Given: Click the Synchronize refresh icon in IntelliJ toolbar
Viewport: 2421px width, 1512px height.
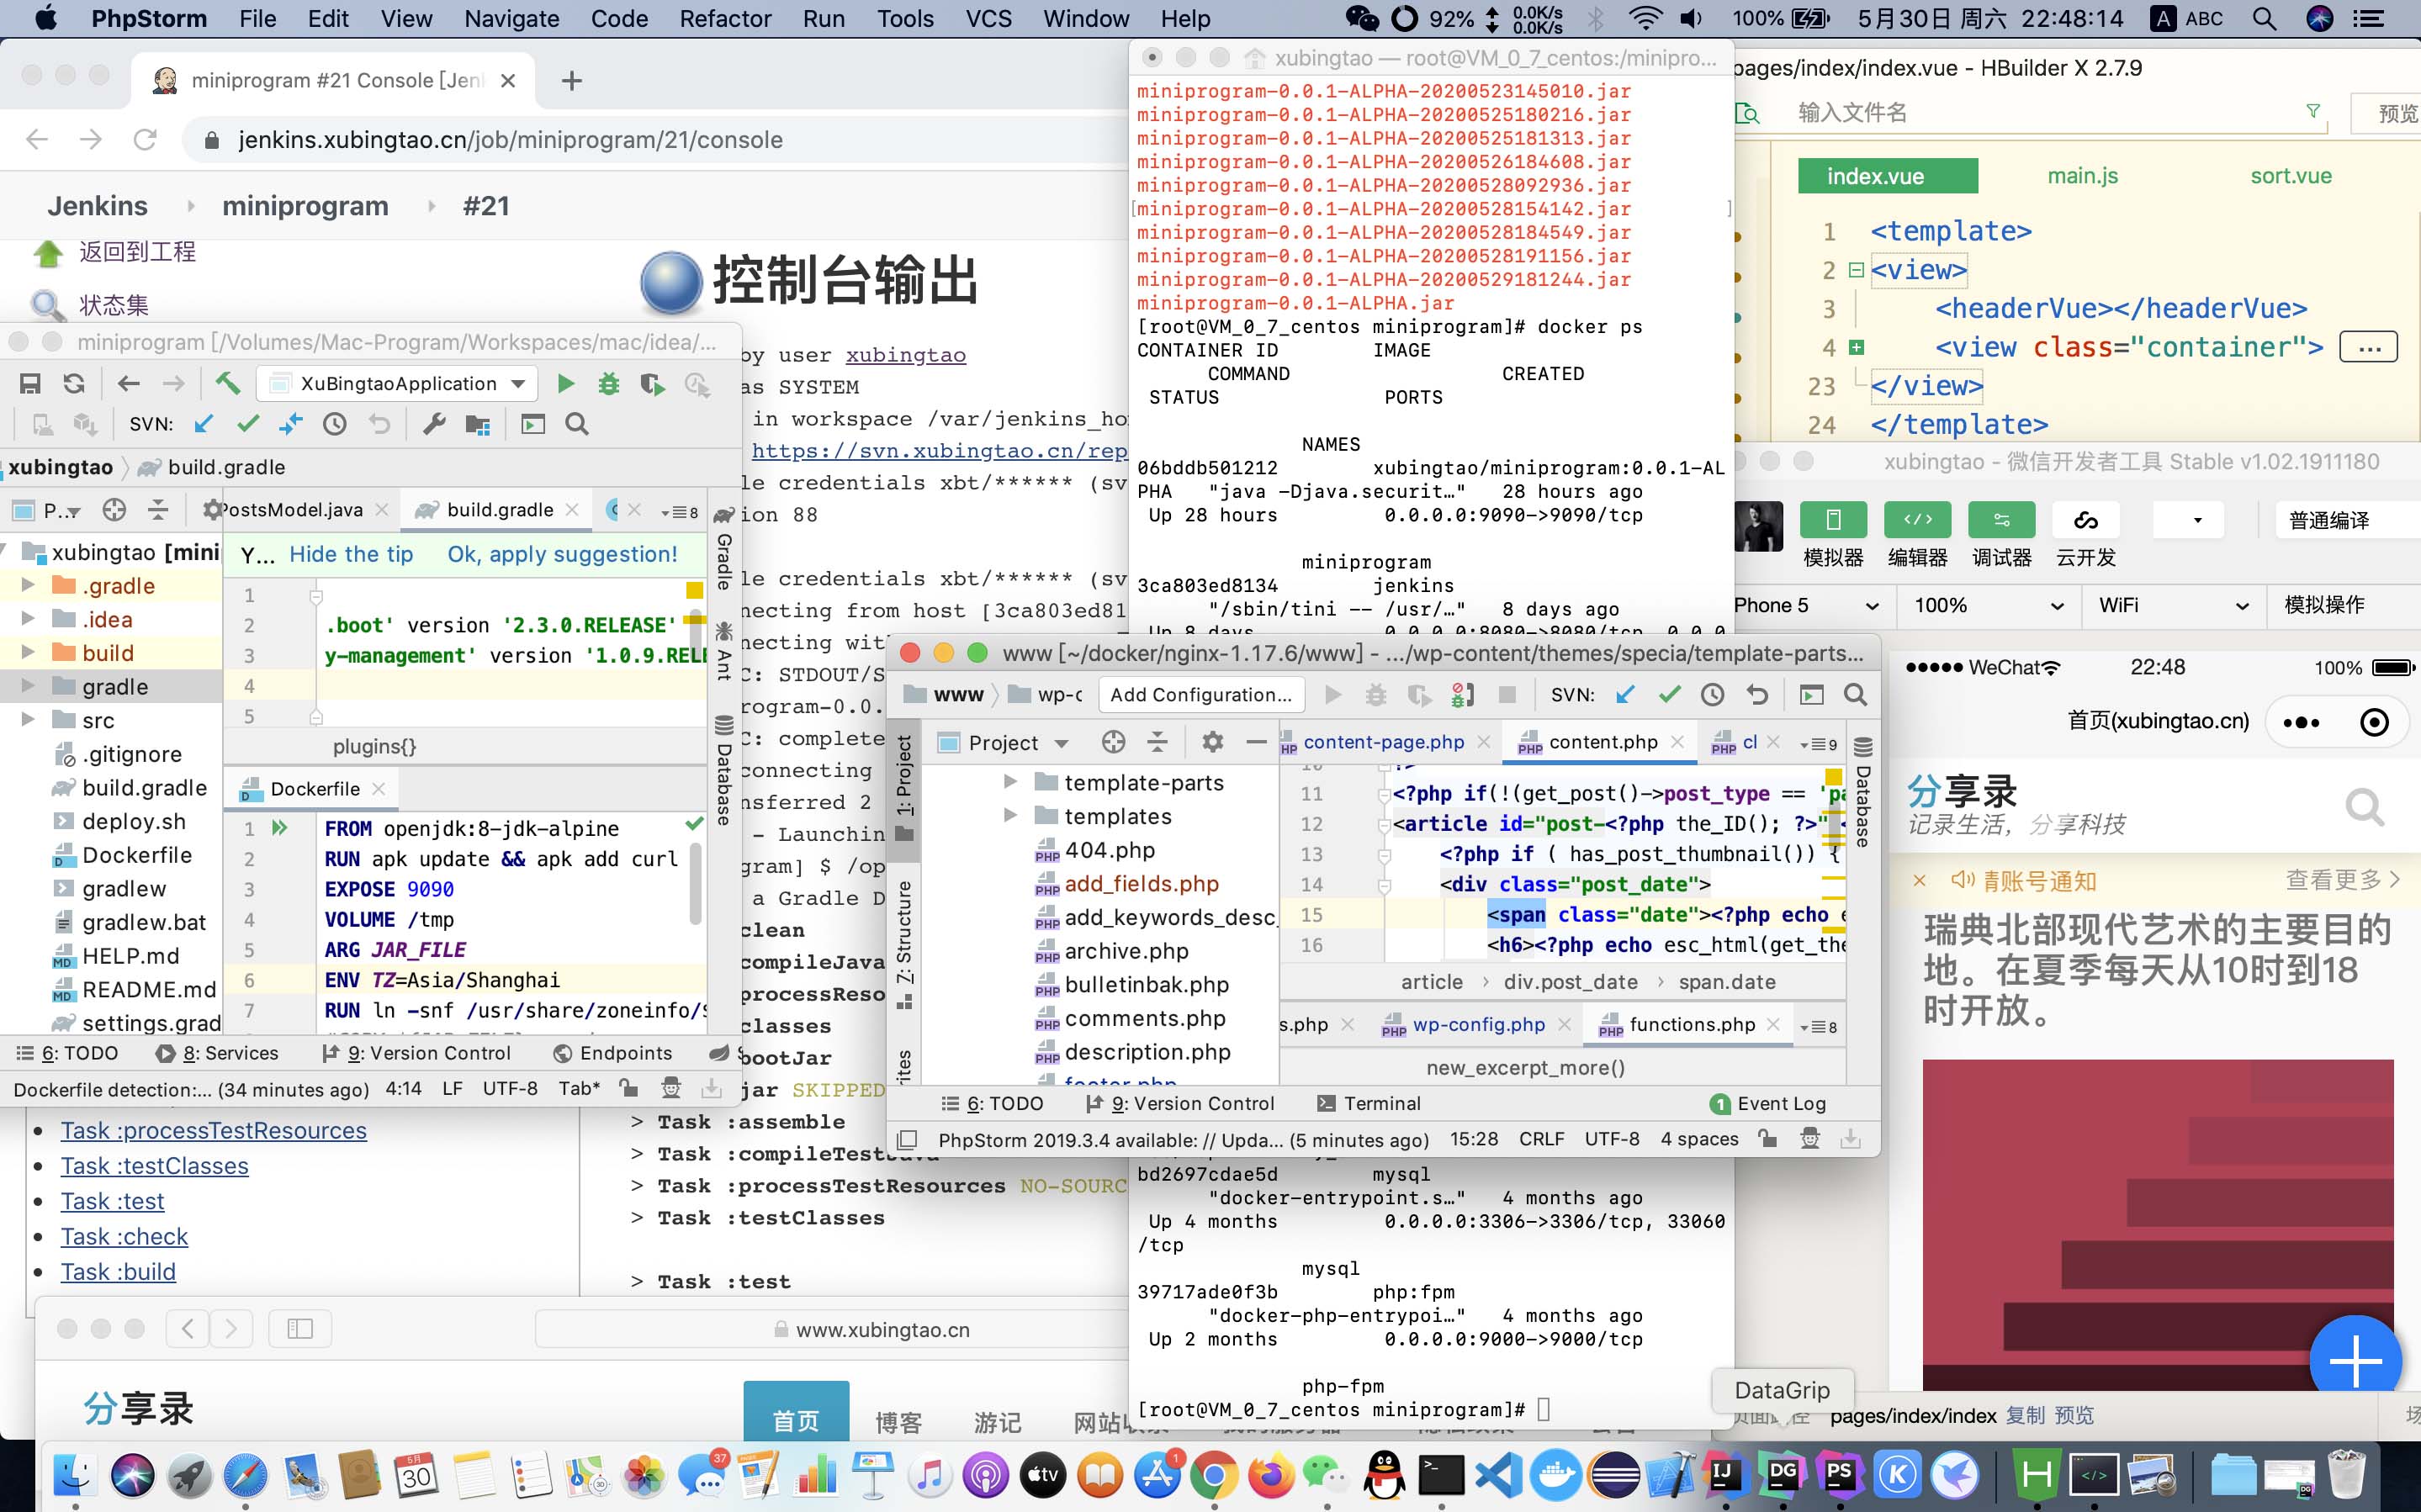Looking at the screenshot, I should 74,384.
